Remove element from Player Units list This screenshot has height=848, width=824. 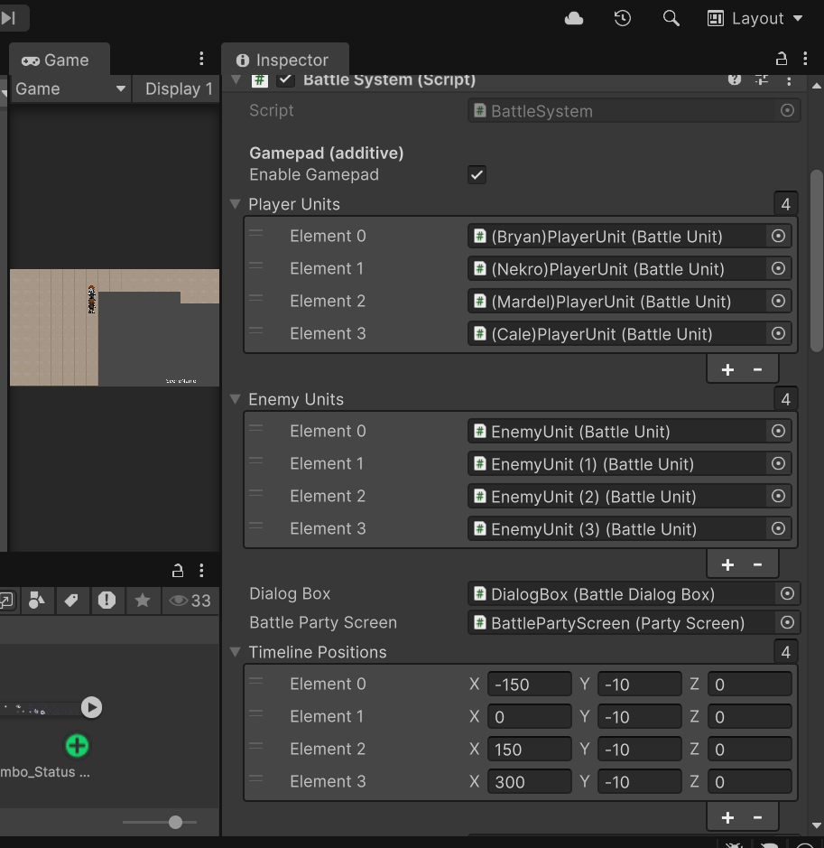pyautogui.click(x=757, y=369)
